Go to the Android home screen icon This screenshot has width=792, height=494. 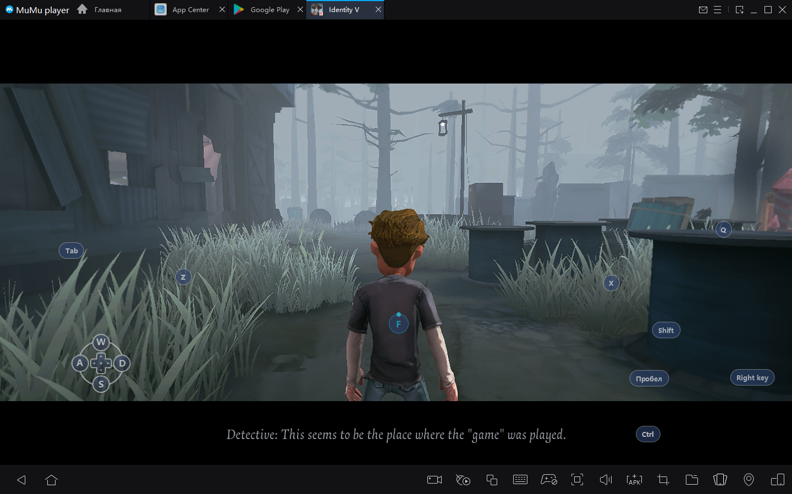coord(52,480)
